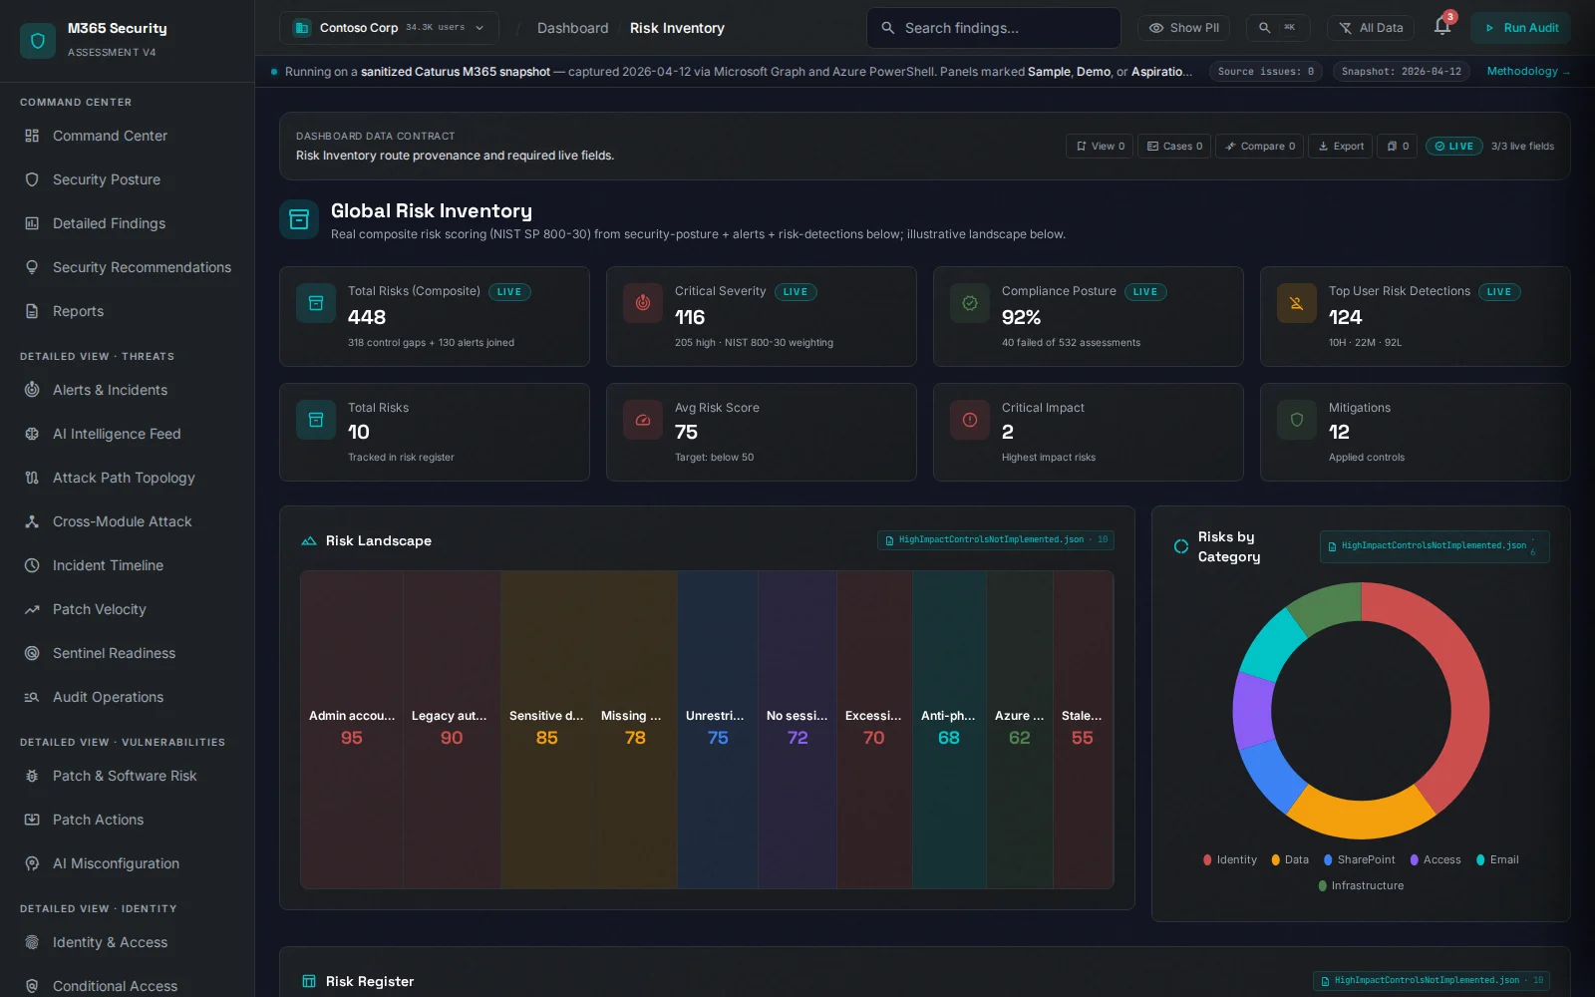Click the Compliance Posture card icon
The image size is (1595, 997).
[x=970, y=303]
